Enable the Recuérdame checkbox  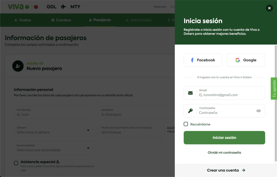[186, 124]
